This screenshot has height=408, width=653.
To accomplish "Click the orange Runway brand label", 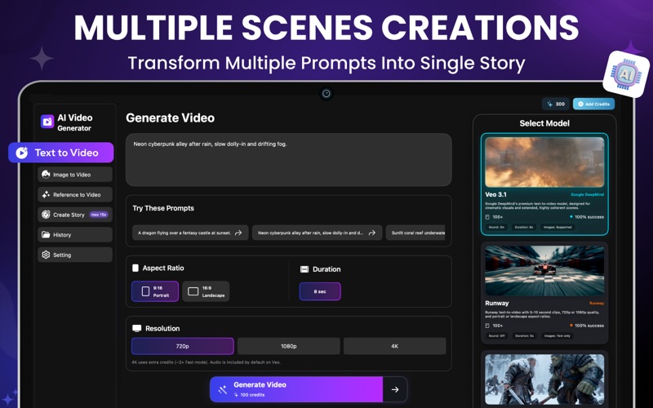I will point(597,303).
